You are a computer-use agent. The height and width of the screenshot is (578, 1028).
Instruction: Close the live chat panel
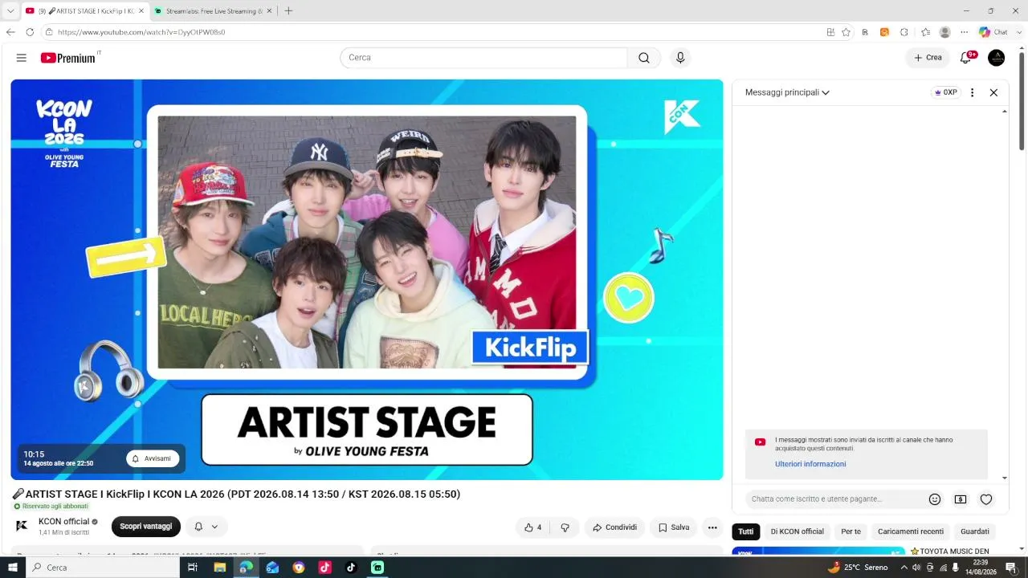click(993, 92)
